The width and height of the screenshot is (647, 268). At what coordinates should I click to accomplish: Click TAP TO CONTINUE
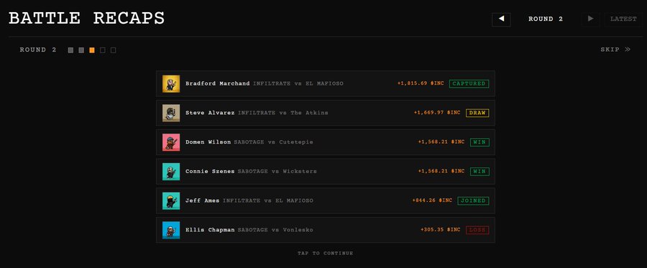tap(325, 253)
